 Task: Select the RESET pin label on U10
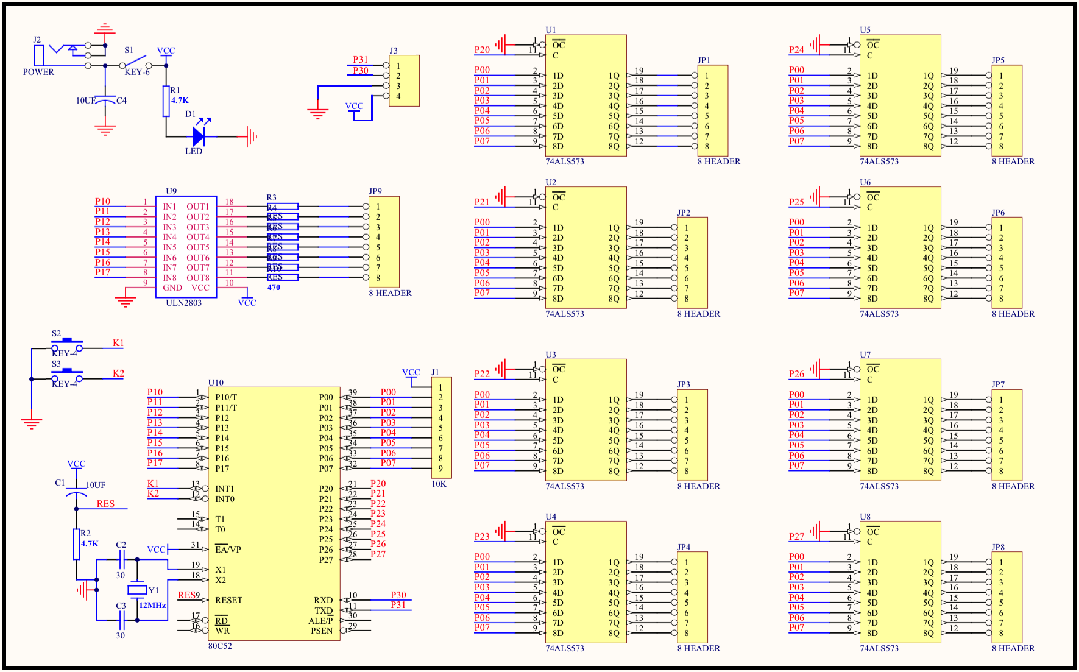pyautogui.click(x=228, y=600)
